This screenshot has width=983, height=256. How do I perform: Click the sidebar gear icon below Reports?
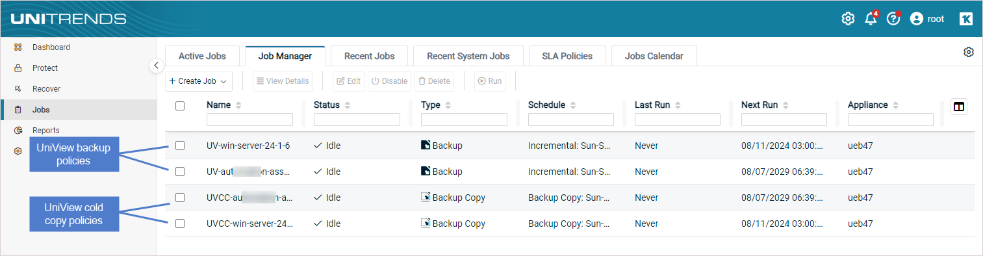[x=18, y=151]
